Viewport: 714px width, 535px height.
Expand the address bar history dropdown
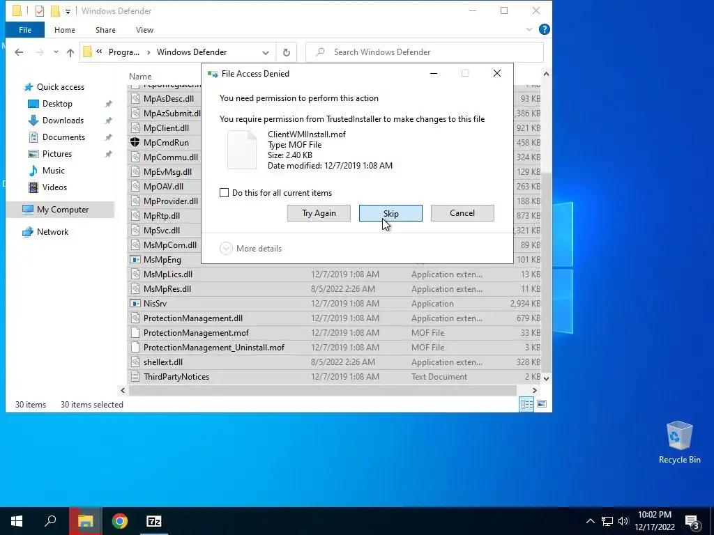point(266,53)
